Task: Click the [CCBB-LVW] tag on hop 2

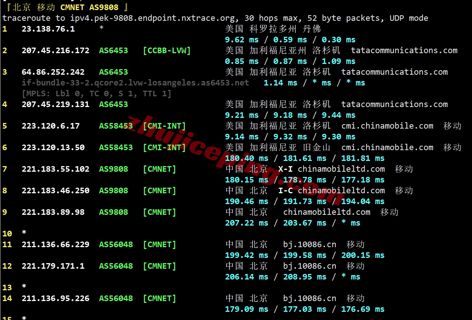Action: pyautogui.click(x=167, y=51)
